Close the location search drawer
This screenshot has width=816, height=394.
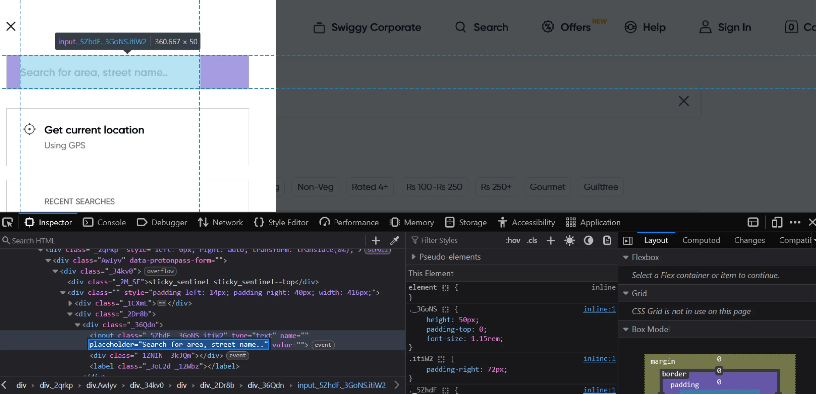click(11, 26)
